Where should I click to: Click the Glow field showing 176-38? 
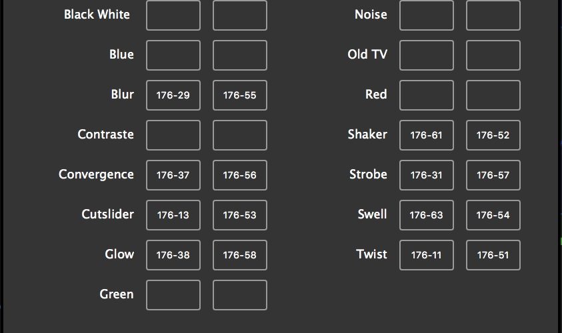[x=173, y=255]
